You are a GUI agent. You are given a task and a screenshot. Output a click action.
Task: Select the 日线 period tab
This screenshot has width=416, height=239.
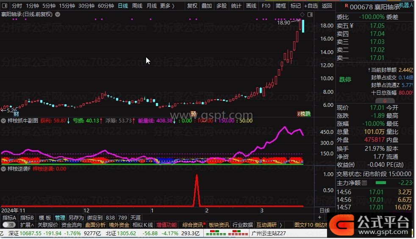pos(123,5)
